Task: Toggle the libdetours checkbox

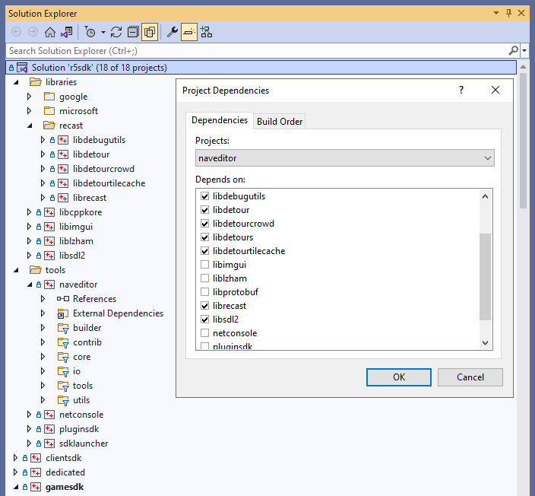Action: coord(204,237)
